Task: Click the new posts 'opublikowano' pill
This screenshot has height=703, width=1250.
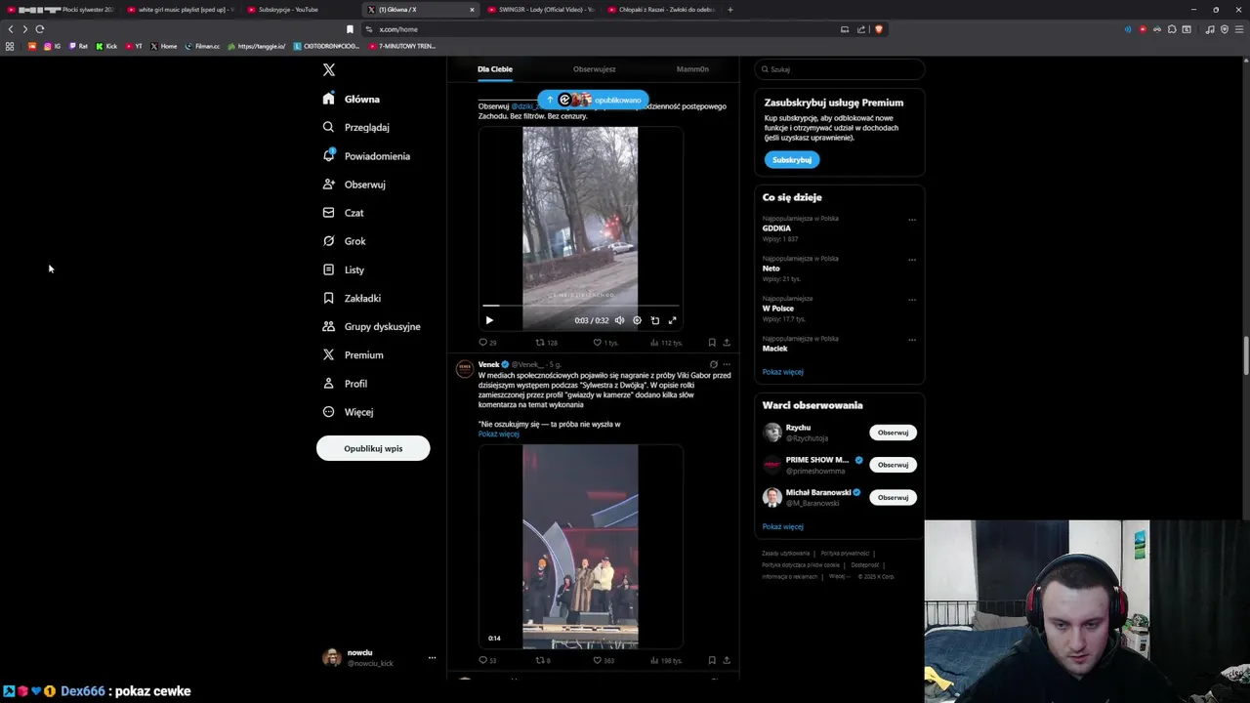Action: coord(593,100)
